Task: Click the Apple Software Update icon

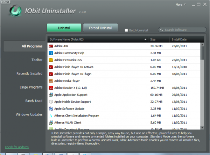Action: [51, 109]
